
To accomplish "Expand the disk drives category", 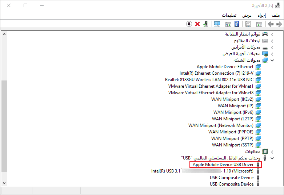I will tap(272, 48).
